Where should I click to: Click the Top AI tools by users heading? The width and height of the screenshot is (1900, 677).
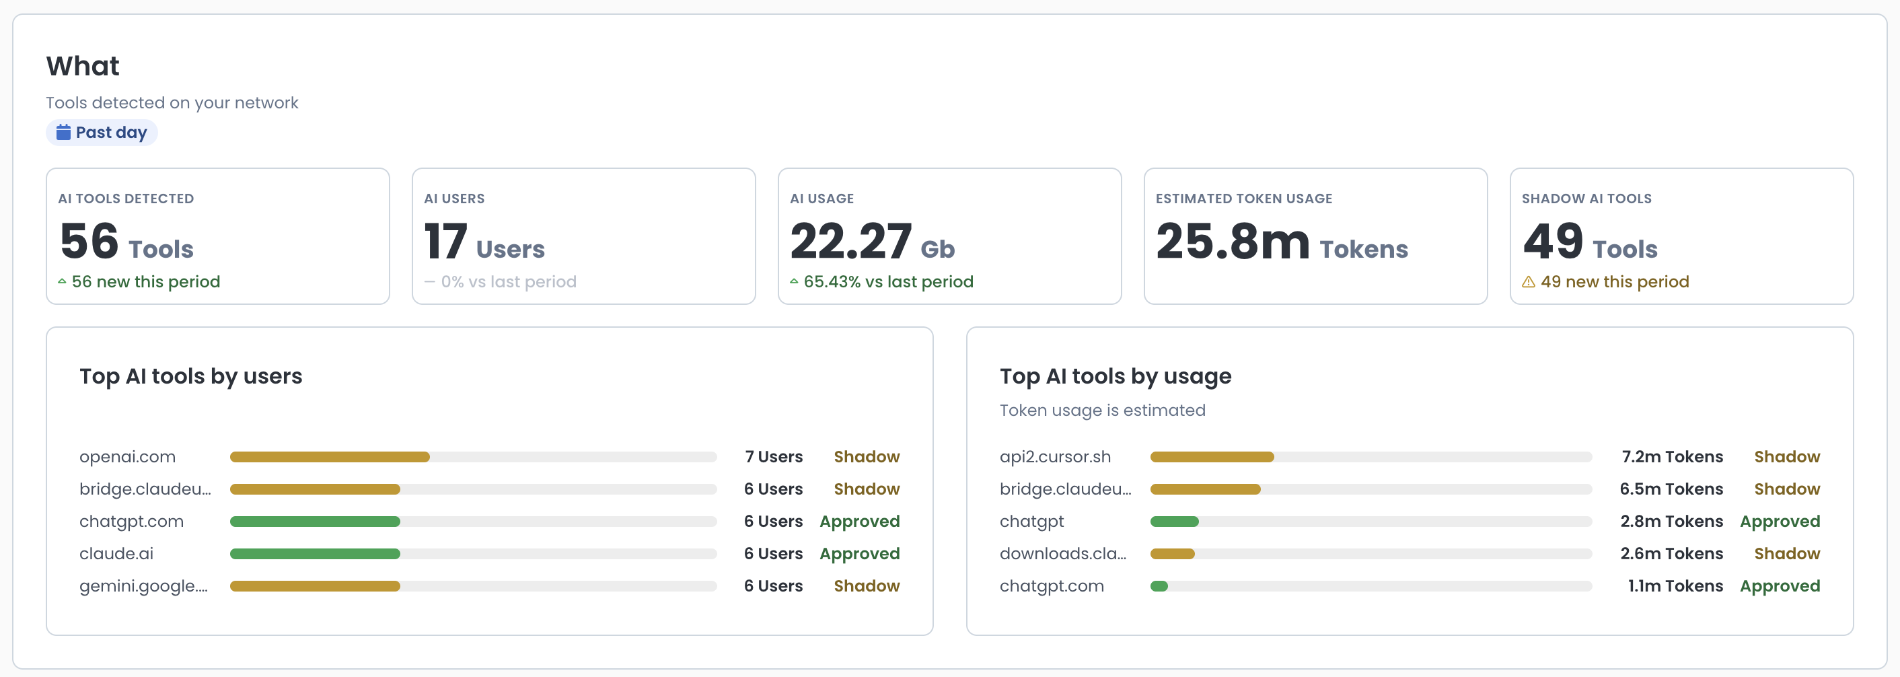click(191, 377)
